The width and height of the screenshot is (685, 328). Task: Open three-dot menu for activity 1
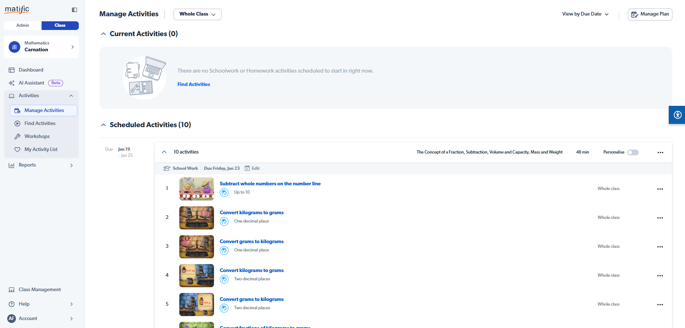(660, 189)
